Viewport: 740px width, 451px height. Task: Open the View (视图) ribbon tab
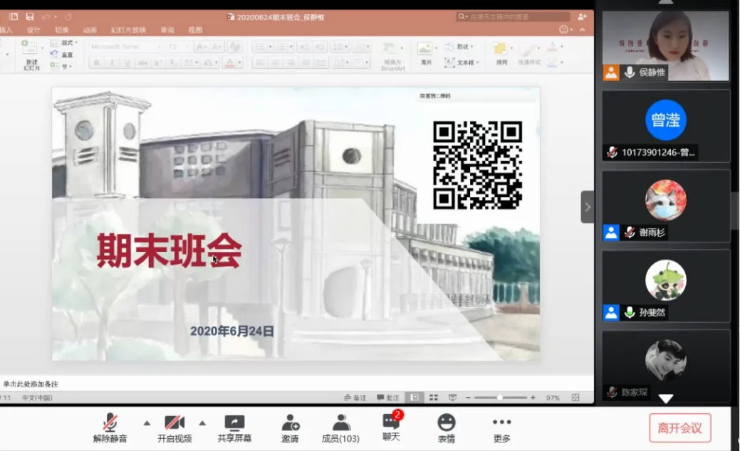click(195, 30)
